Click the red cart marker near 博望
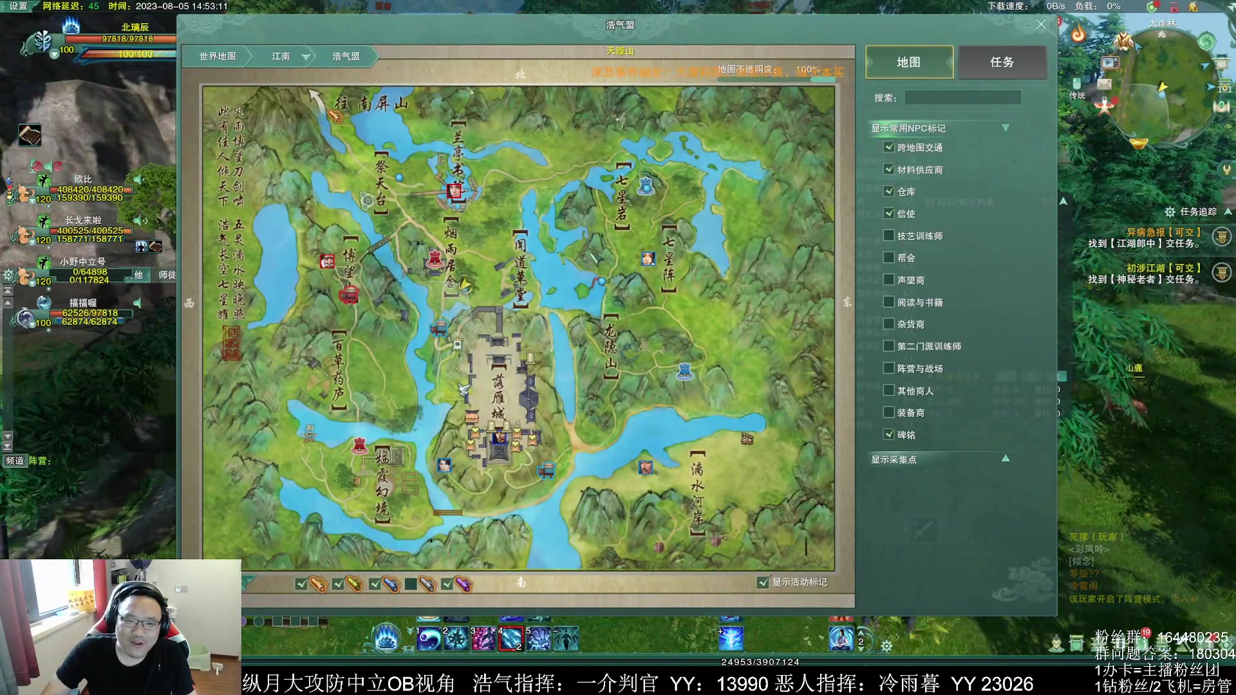The height and width of the screenshot is (695, 1236). click(349, 295)
